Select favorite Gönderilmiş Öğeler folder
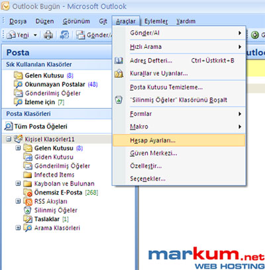The image size is (265, 270). (52, 93)
